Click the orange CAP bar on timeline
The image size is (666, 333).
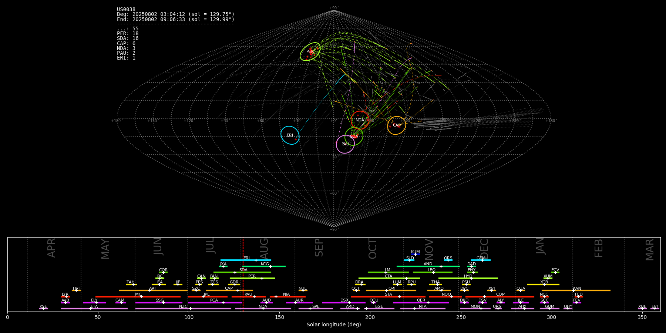click(229, 290)
